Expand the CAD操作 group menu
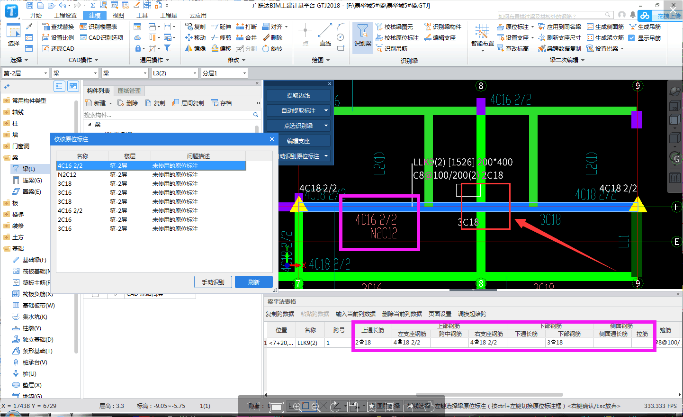Screen dimensions: 683x417 click(83, 60)
